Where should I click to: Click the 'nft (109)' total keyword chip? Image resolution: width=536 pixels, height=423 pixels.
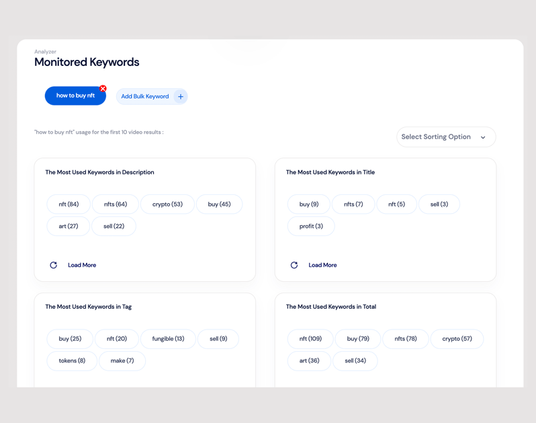click(310, 339)
